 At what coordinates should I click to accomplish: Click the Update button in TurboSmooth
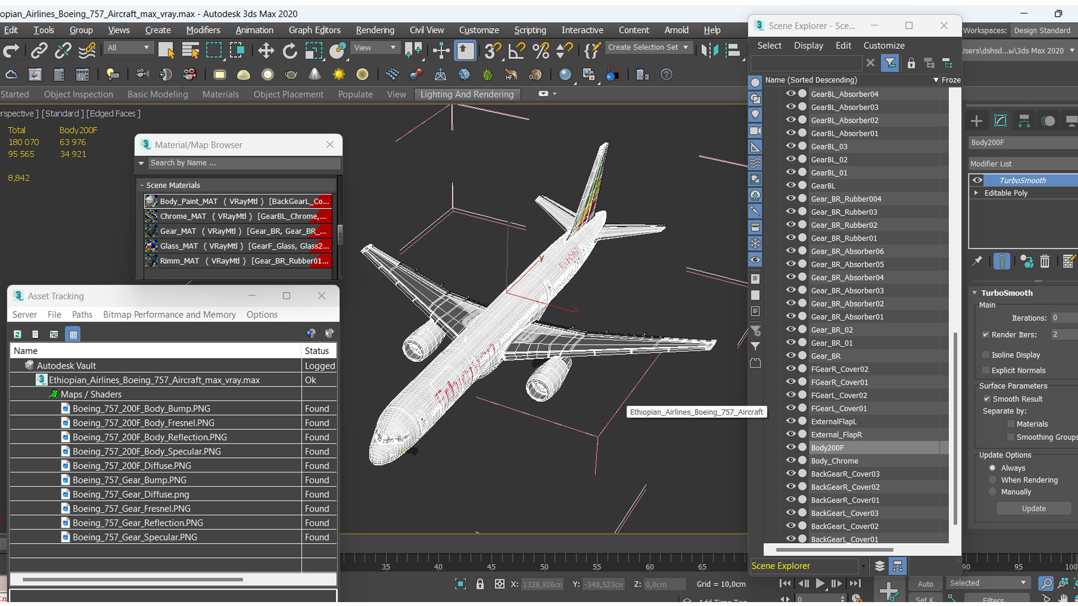coord(1034,508)
